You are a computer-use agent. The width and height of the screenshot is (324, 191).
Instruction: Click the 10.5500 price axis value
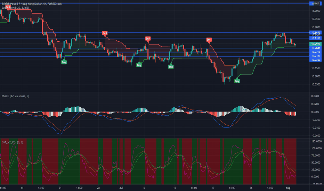tap(316, 85)
